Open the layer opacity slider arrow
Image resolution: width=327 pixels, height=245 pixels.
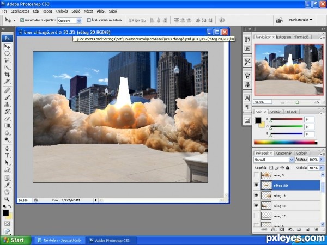click(322, 160)
